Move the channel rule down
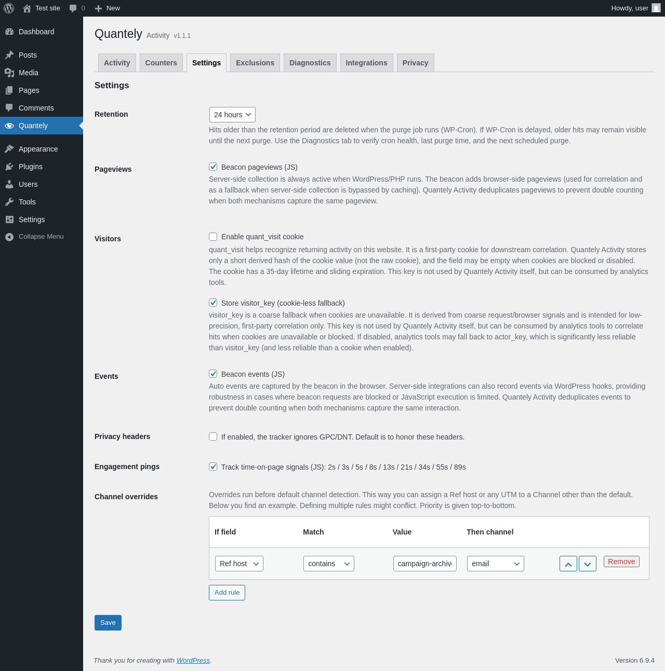This screenshot has height=671, width=665. point(588,564)
